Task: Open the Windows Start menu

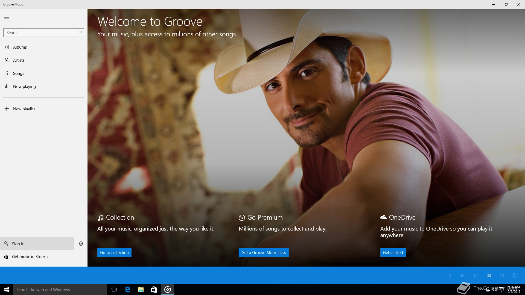Action: click(7, 290)
